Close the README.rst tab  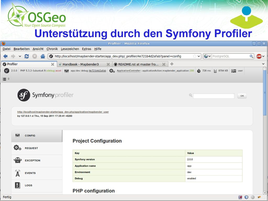click(164, 64)
